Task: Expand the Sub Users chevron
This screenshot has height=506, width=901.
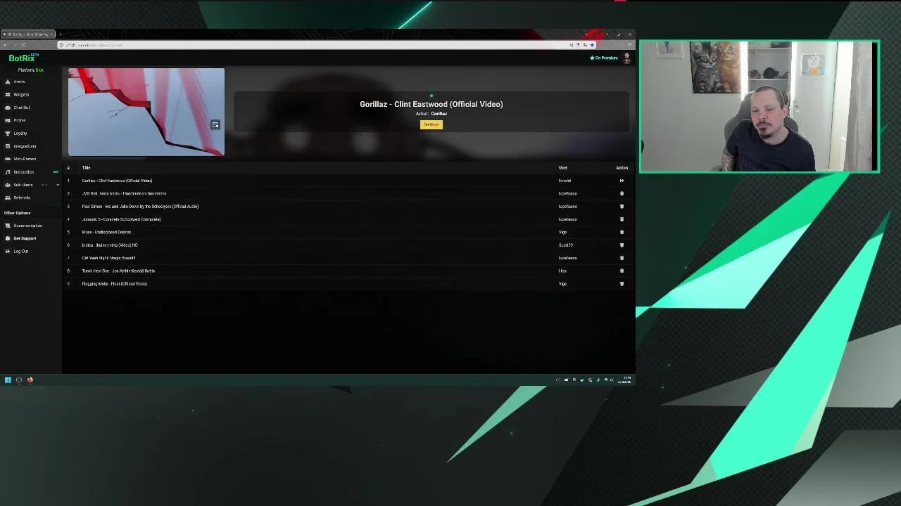Action: [58, 185]
